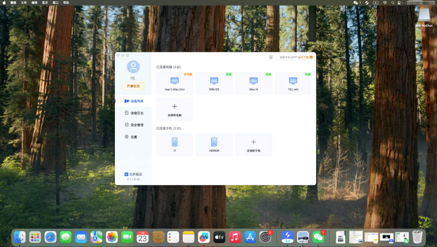This screenshot has height=247, width=437.
Task: Select the 在线 status badge on Mac H
Action: pyautogui.click(x=268, y=74)
